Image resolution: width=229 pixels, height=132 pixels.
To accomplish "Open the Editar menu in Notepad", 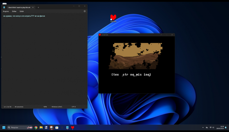I will [14, 11].
